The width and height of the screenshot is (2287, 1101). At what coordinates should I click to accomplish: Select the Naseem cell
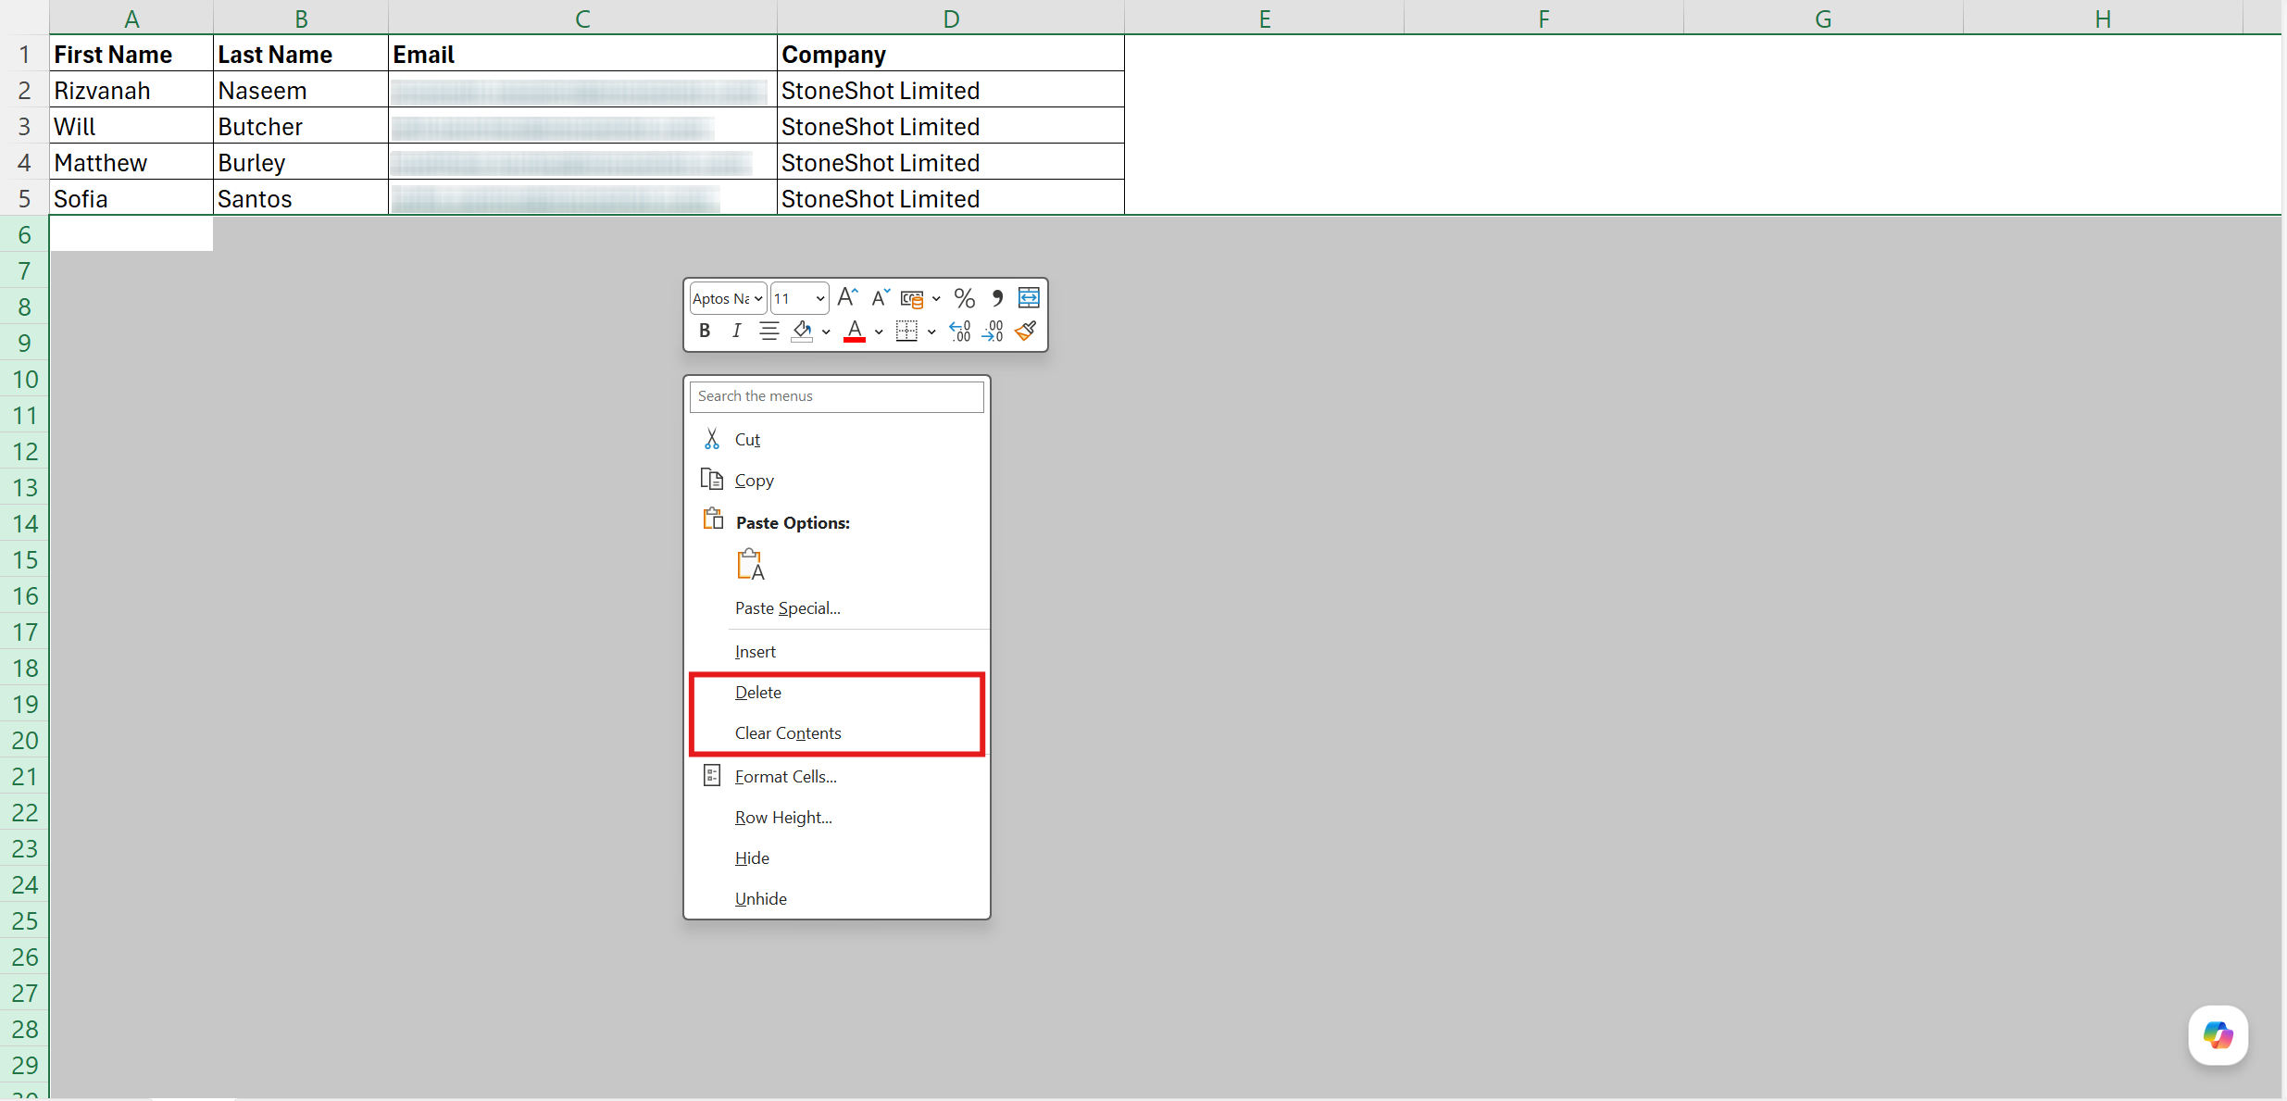pos(301,90)
